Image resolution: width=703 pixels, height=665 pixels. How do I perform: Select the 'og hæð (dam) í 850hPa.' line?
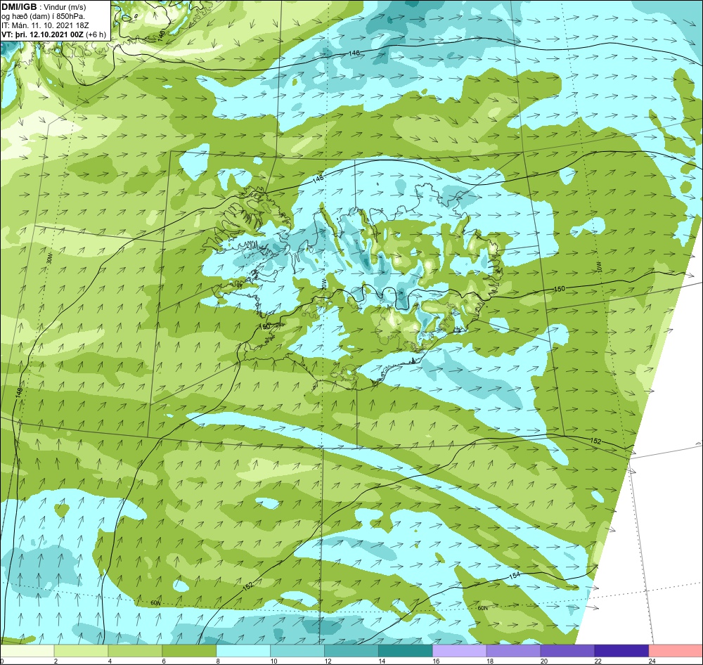43,16
